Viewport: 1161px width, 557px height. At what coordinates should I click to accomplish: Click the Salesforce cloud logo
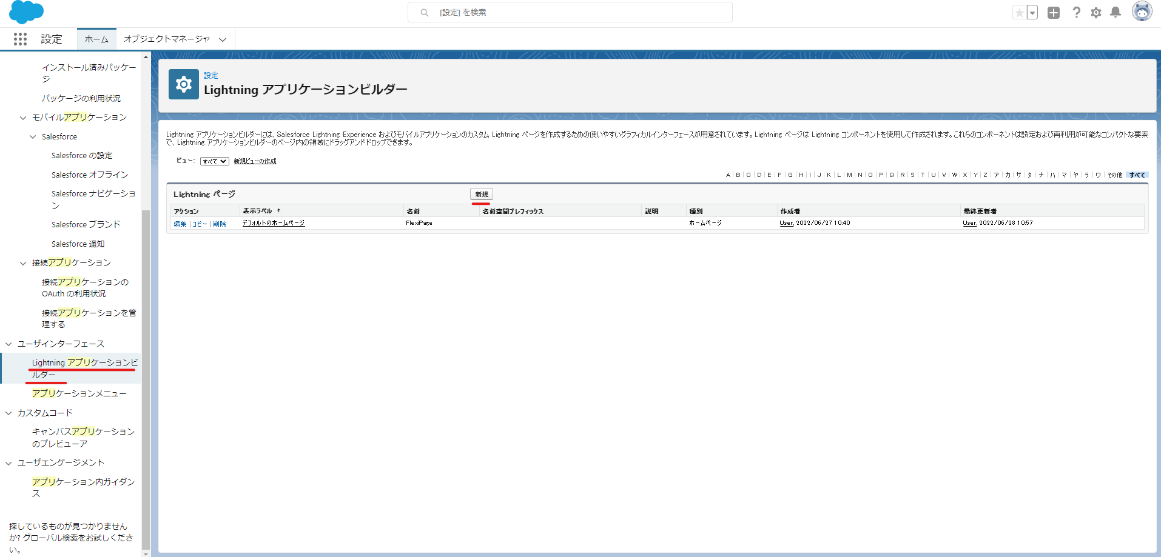click(27, 12)
